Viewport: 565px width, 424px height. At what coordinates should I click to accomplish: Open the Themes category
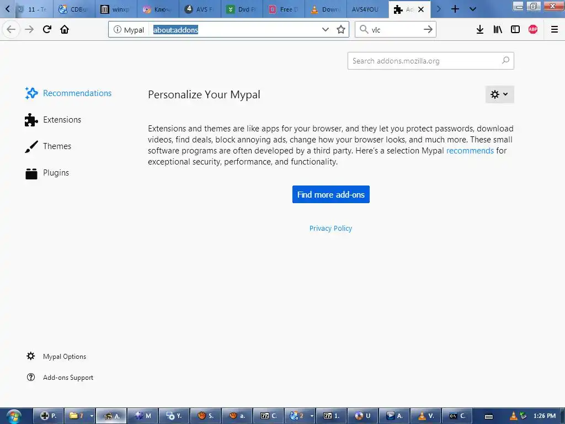click(x=48, y=146)
